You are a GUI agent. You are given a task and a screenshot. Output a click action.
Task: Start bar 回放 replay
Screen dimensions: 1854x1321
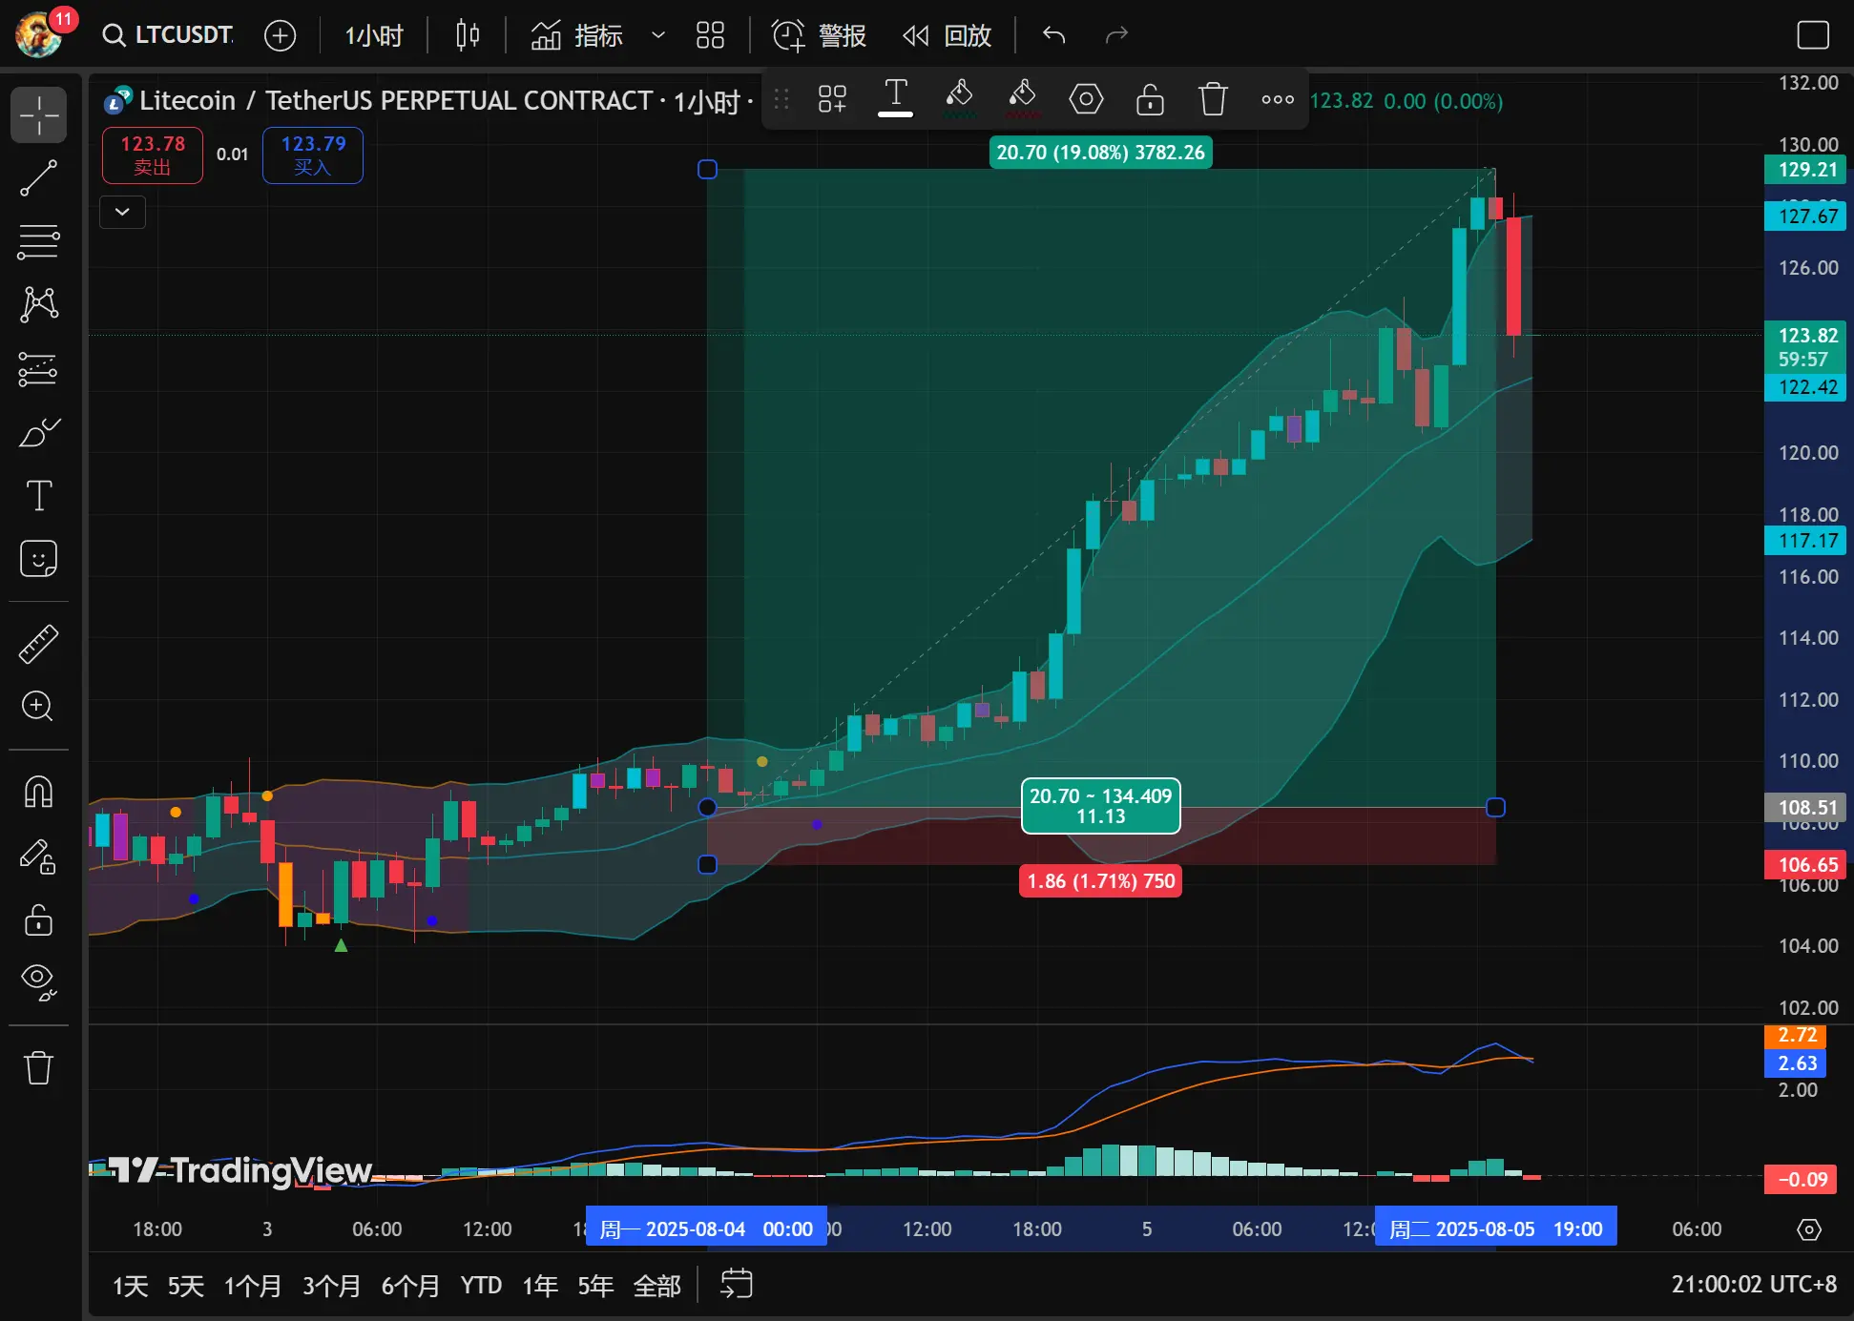point(948,35)
